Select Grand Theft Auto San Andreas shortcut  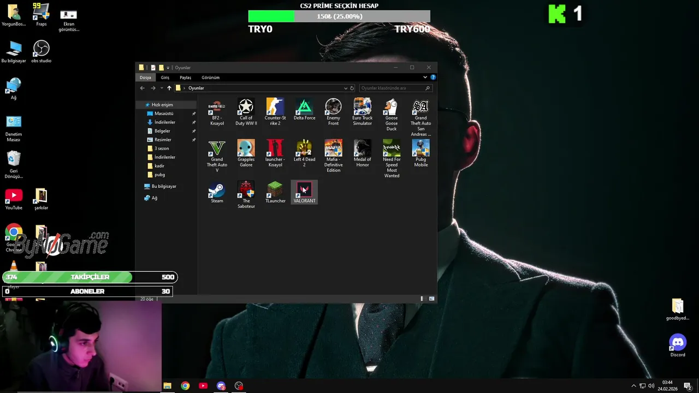pyautogui.click(x=420, y=118)
